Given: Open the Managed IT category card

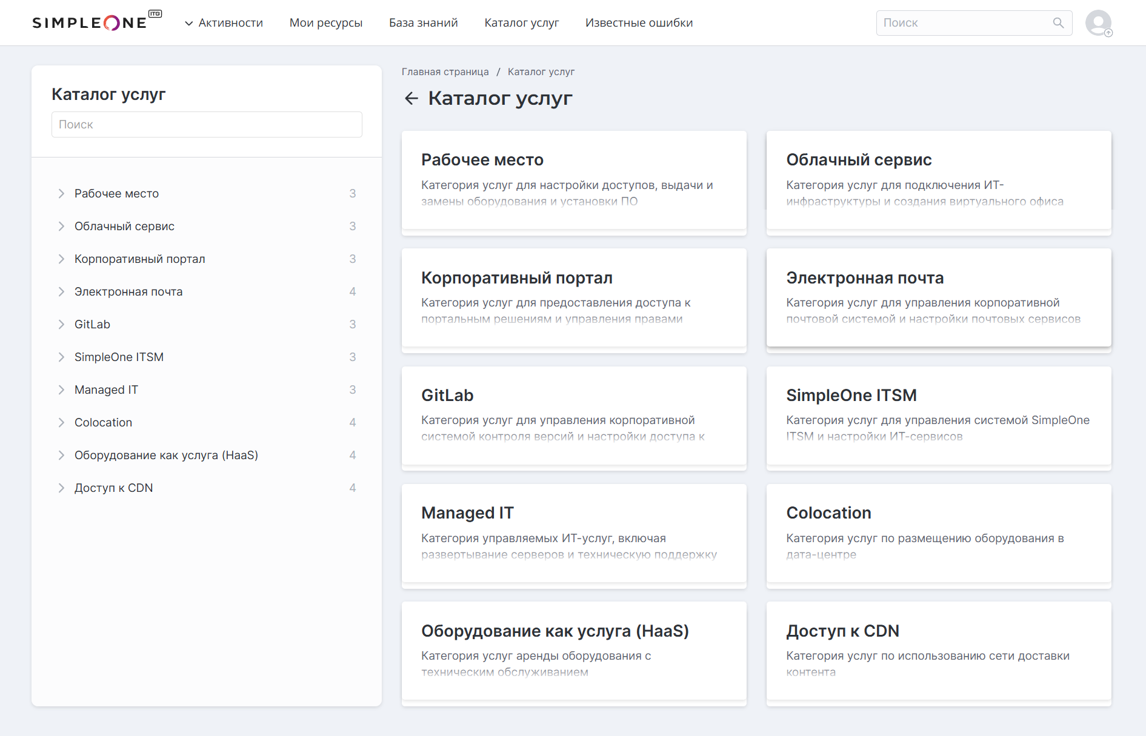Looking at the screenshot, I should pos(574,533).
